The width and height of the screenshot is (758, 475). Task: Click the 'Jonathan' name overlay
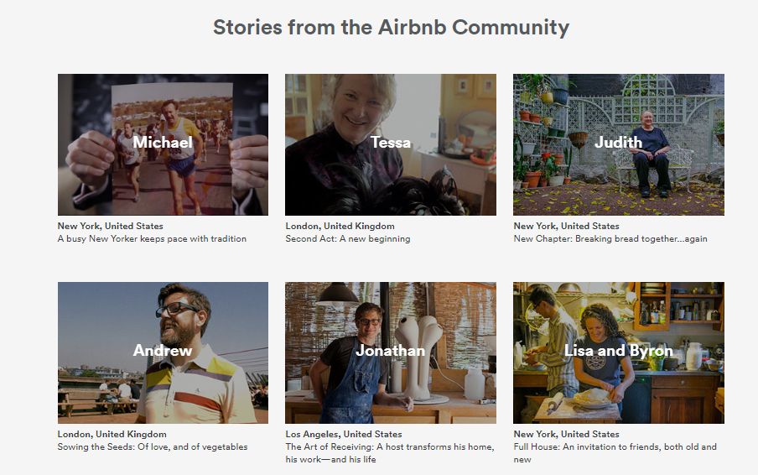pos(391,350)
